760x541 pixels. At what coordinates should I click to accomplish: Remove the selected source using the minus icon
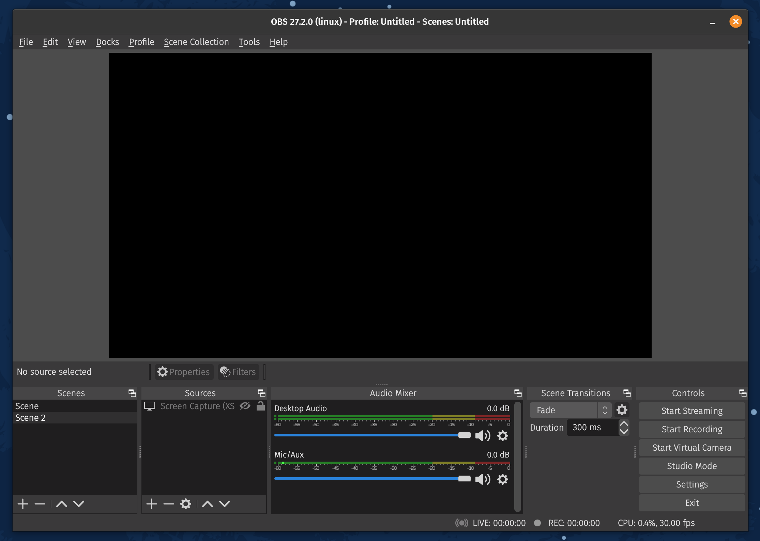click(168, 504)
